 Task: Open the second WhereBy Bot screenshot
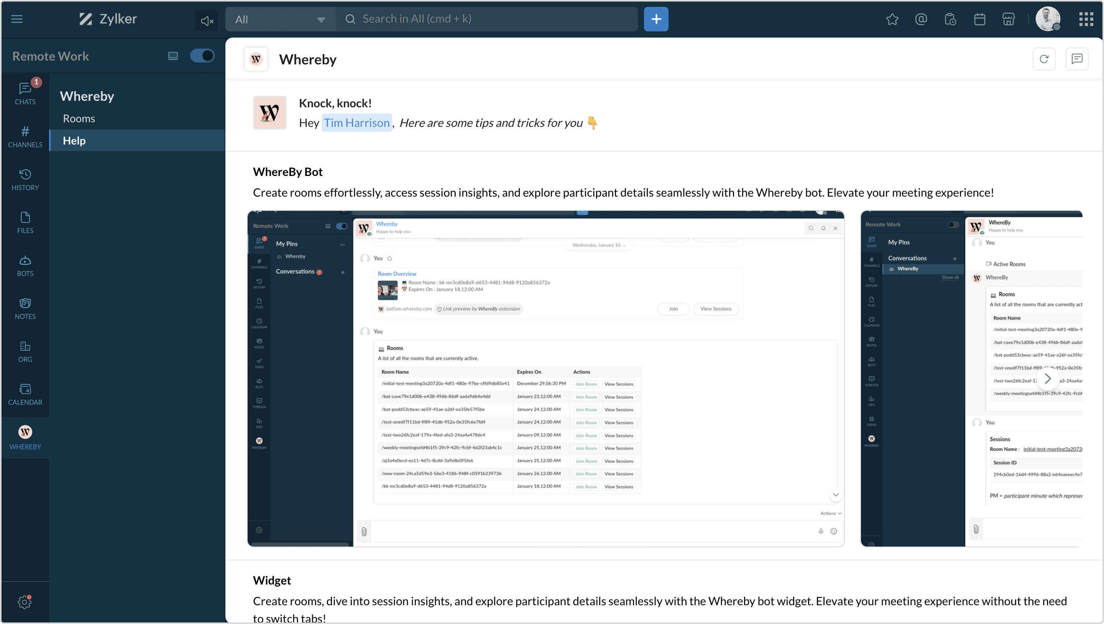coord(972,378)
